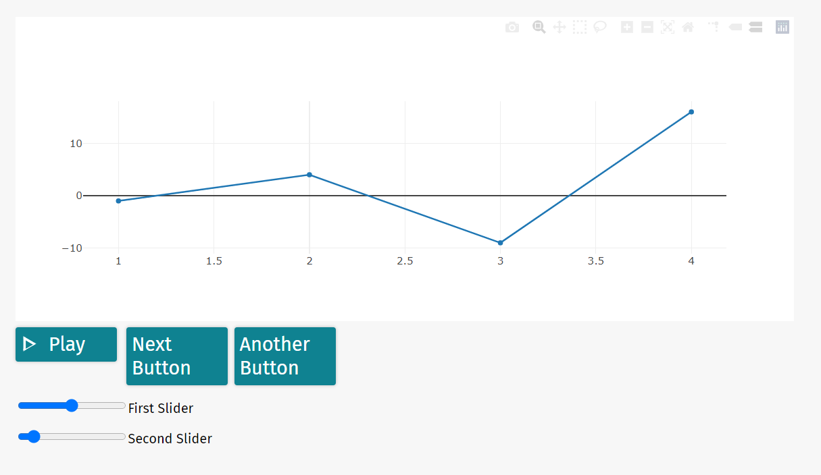The width and height of the screenshot is (821, 475).
Task: Click Next Button
Action: [177, 356]
